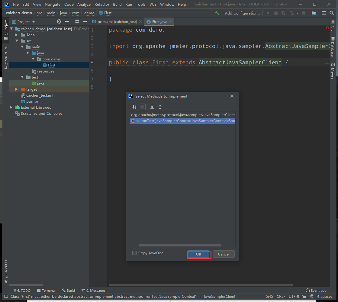Screen dimensions: 338x302
Task: Click the Stop square icon
Action: 304,13
